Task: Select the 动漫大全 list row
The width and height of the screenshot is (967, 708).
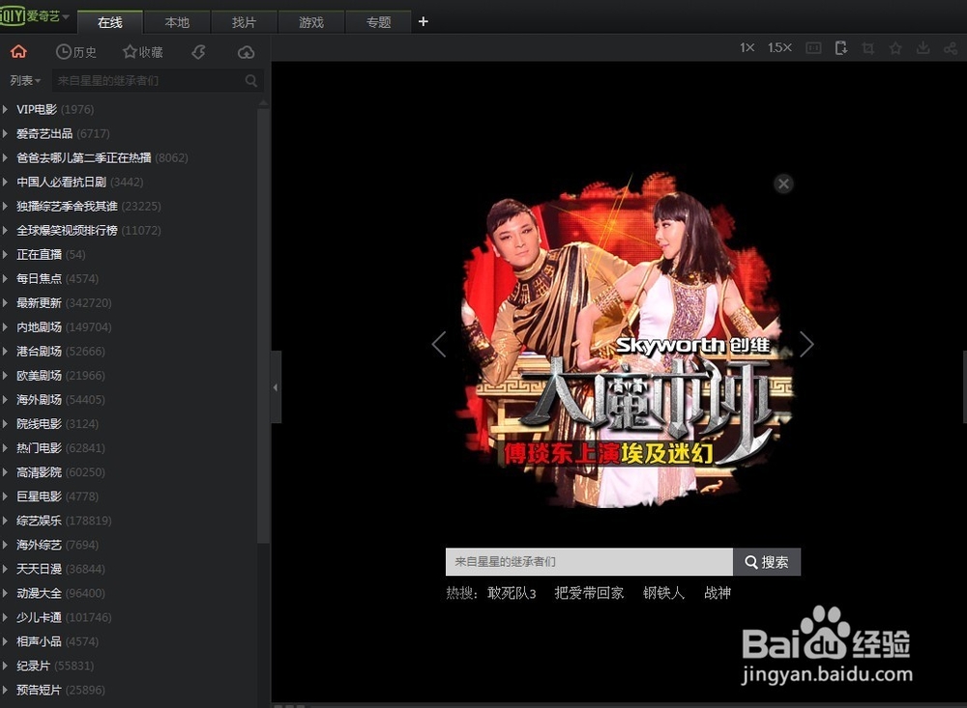Action: [129, 593]
